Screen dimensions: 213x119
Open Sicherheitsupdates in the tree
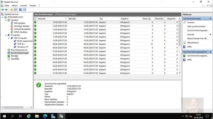point(22,29)
